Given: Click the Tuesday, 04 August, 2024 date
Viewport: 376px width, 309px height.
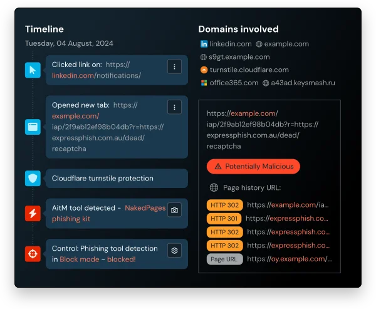Looking at the screenshot, I should click(69, 43).
